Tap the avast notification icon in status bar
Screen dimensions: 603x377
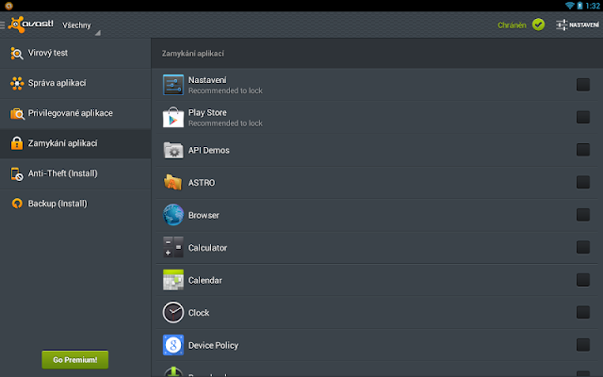click(x=8, y=6)
